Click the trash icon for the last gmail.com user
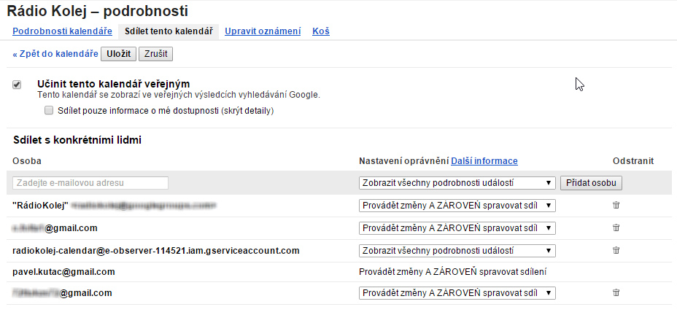The height and width of the screenshot is (323, 677). [x=616, y=292]
